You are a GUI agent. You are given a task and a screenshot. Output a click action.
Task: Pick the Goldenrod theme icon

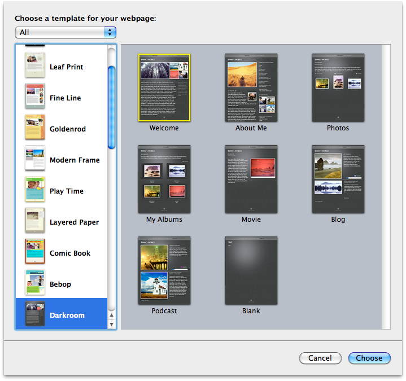point(34,128)
